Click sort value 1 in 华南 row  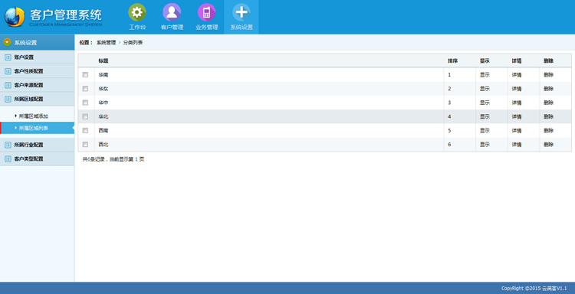[449, 75]
